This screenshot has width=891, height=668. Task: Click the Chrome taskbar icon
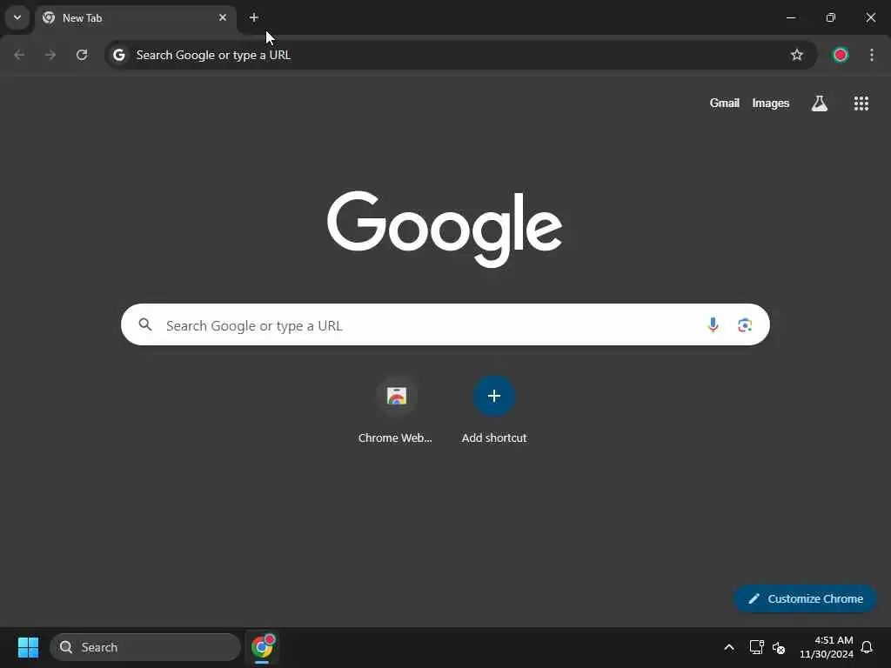[x=262, y=647]
